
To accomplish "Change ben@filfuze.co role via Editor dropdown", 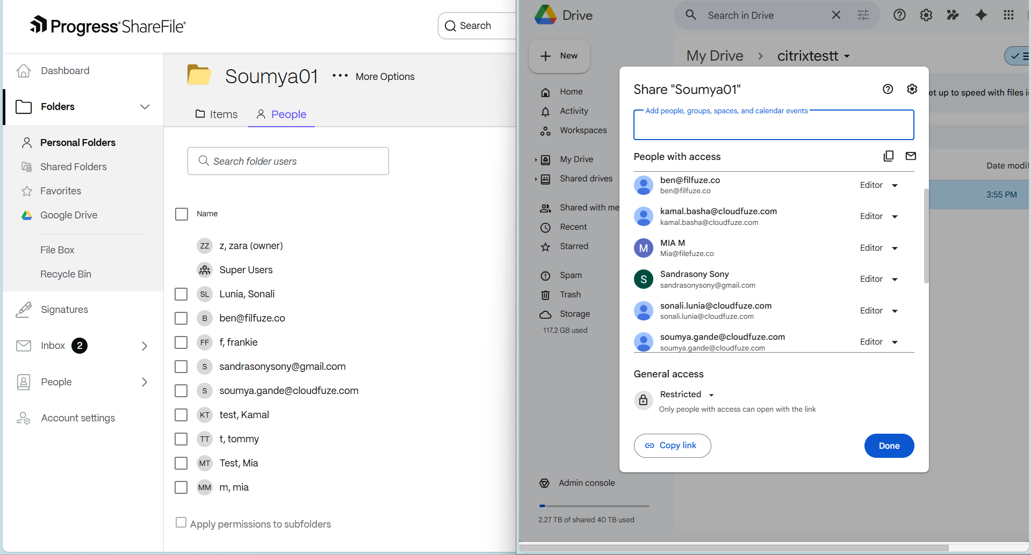I will click(x=879, y=185).
